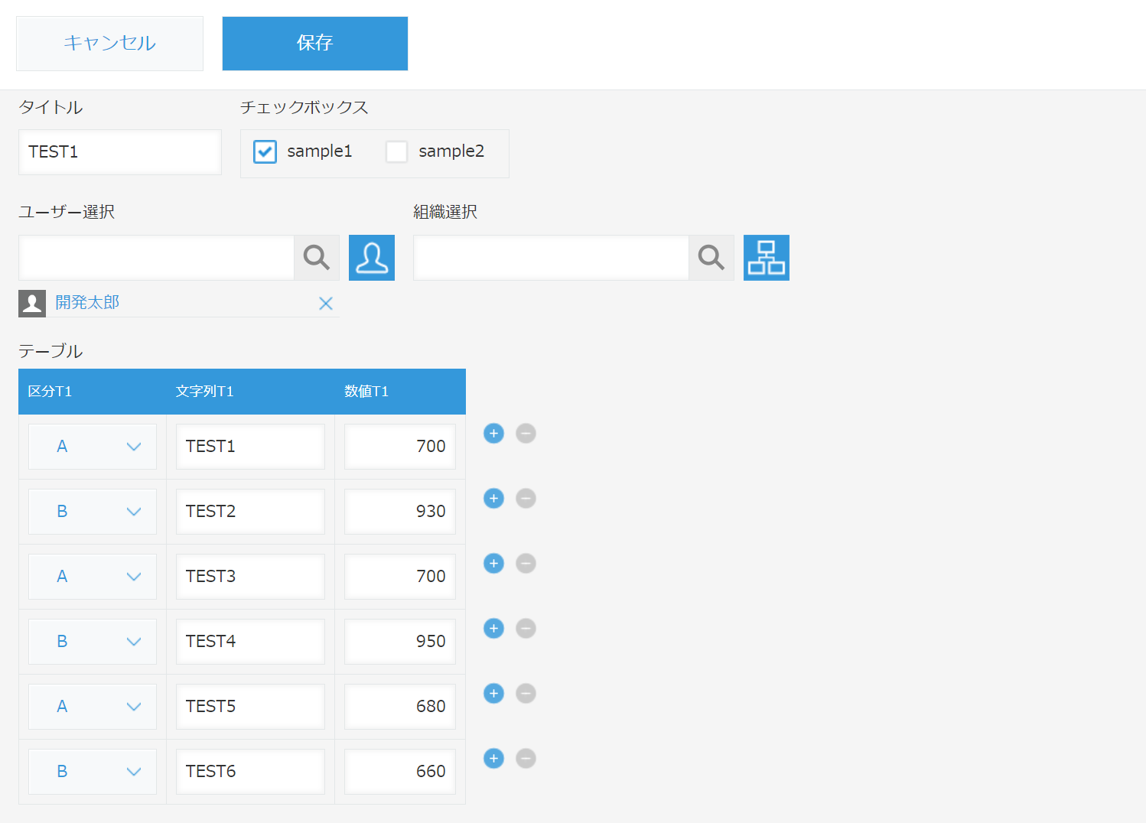This screenshot has height=823, width=1146.
Task: Click the avatar icon beside 開発太郎
Action: tap(32, 304)
